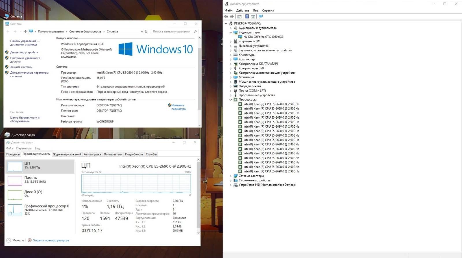Click the Очереди печати printer icon
This screenshot has width=462, height=258.
tap(235, 86)
